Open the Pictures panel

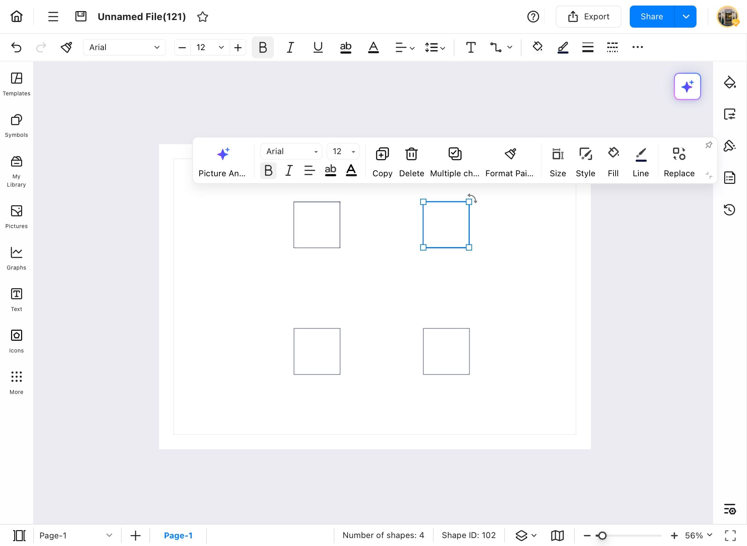pyautogui.click(x=16, y=217)
